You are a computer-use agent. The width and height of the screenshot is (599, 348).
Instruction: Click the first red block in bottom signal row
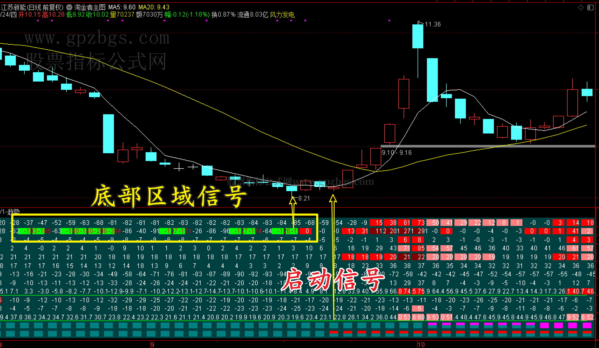(x=334, y=332)
